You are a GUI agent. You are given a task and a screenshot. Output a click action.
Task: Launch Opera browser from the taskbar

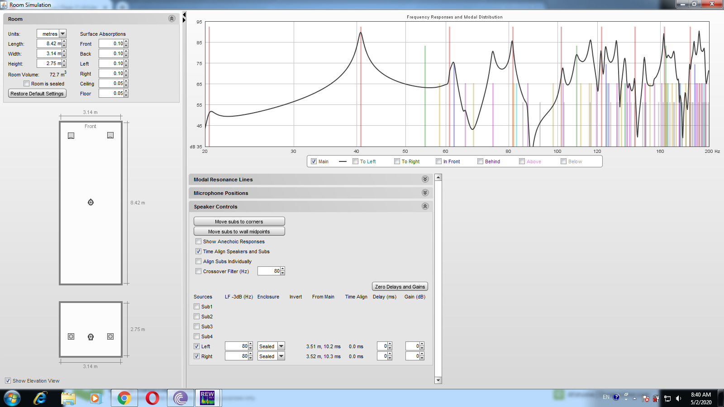pyautogui.click(x=152, y=398)
